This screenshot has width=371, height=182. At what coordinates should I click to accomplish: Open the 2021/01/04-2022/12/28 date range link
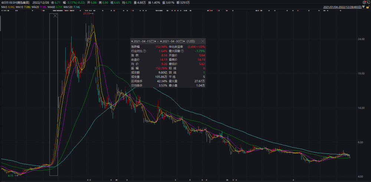pyautogui.click(x=342, y=7)
